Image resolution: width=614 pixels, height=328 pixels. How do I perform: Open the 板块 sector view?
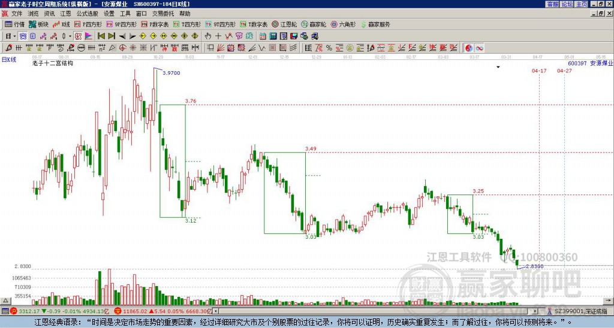[x=38, y=24]
